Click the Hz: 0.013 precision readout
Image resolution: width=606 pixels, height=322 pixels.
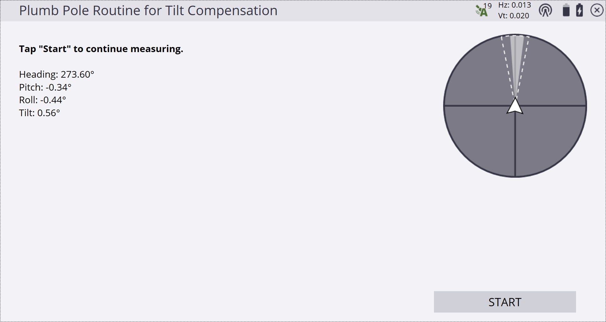(514, 5)
